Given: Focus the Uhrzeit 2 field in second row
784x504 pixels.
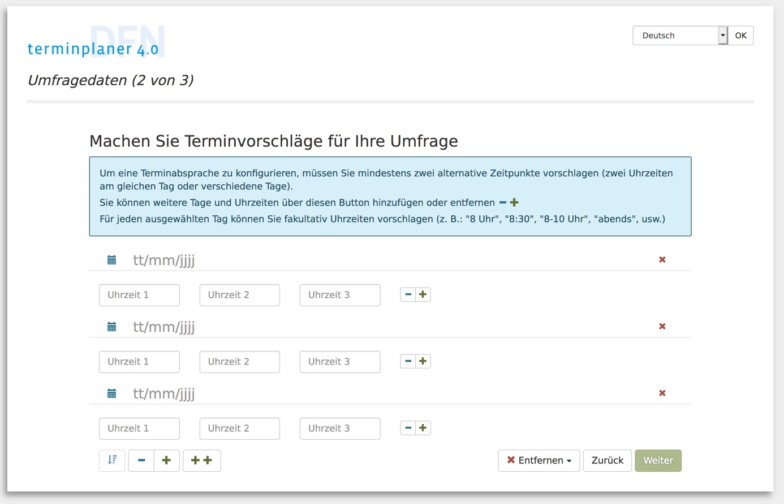Looking at the screenshot, I should point(239,362).
